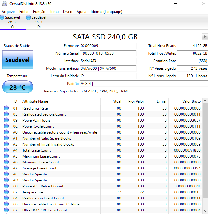Image resolution: width=208 pixels, height=214 pixels.
Task: Click status orb for AD Vendor Specific
Action: pyautogui.click(x=6, y=180)
